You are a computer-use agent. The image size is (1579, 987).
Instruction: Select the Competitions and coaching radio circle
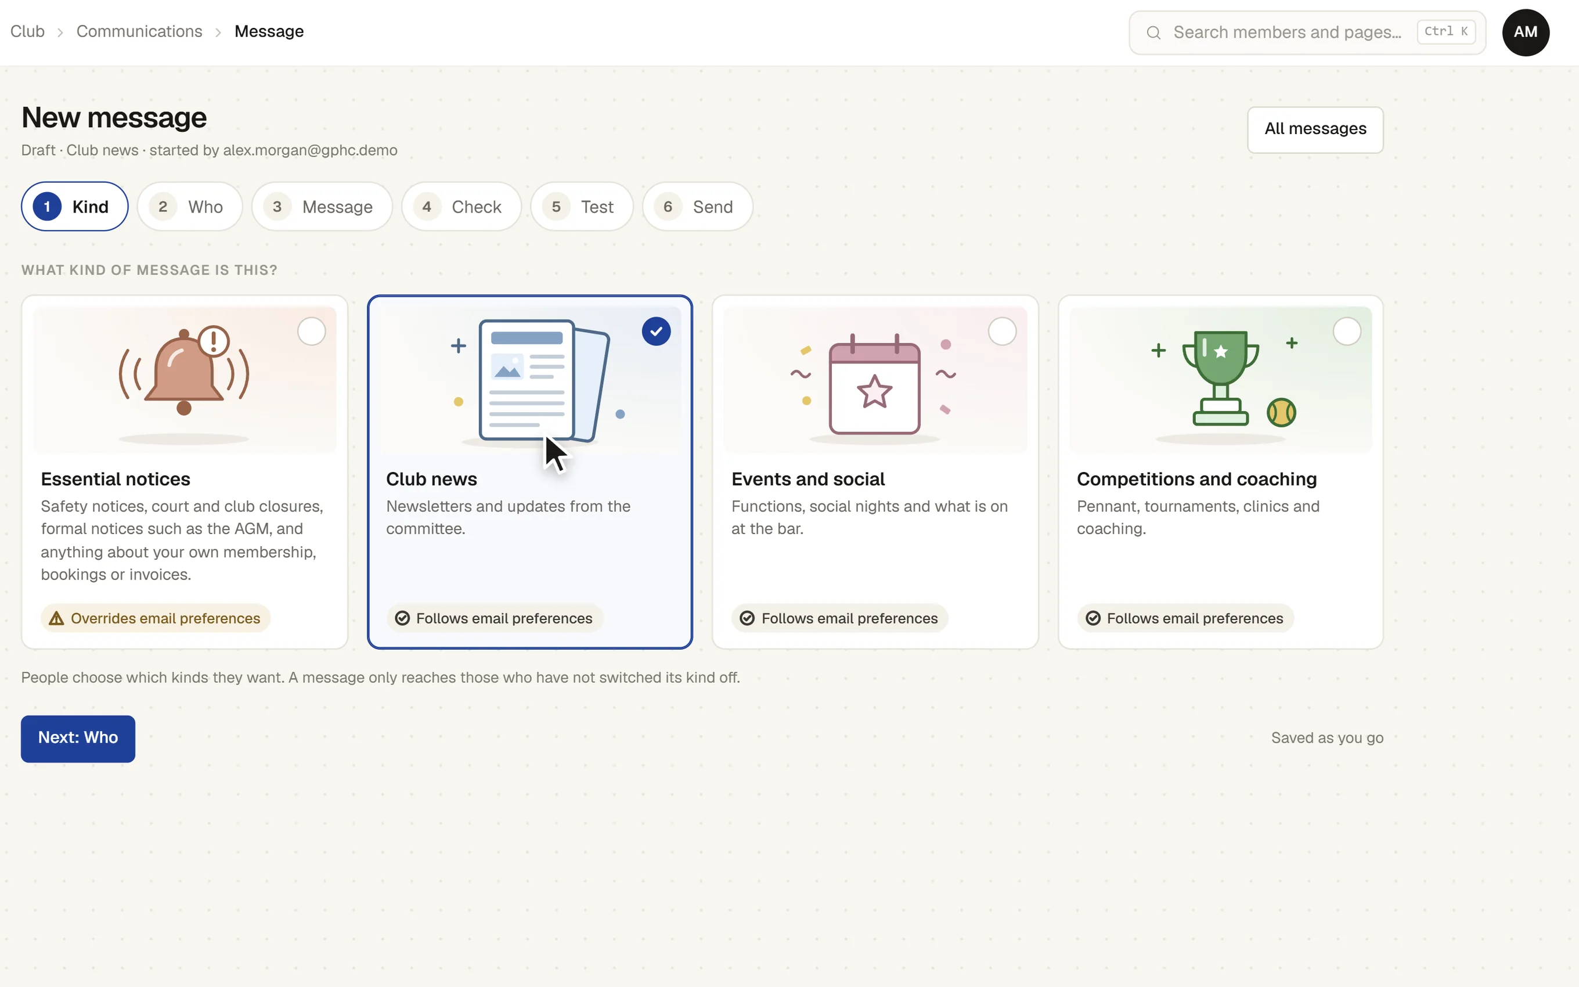(x=1347, y=332)
